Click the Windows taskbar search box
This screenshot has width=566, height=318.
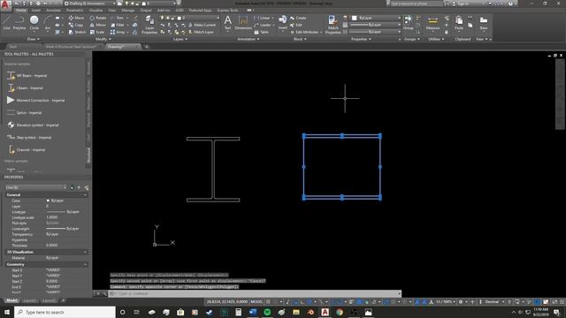(65, 312)
